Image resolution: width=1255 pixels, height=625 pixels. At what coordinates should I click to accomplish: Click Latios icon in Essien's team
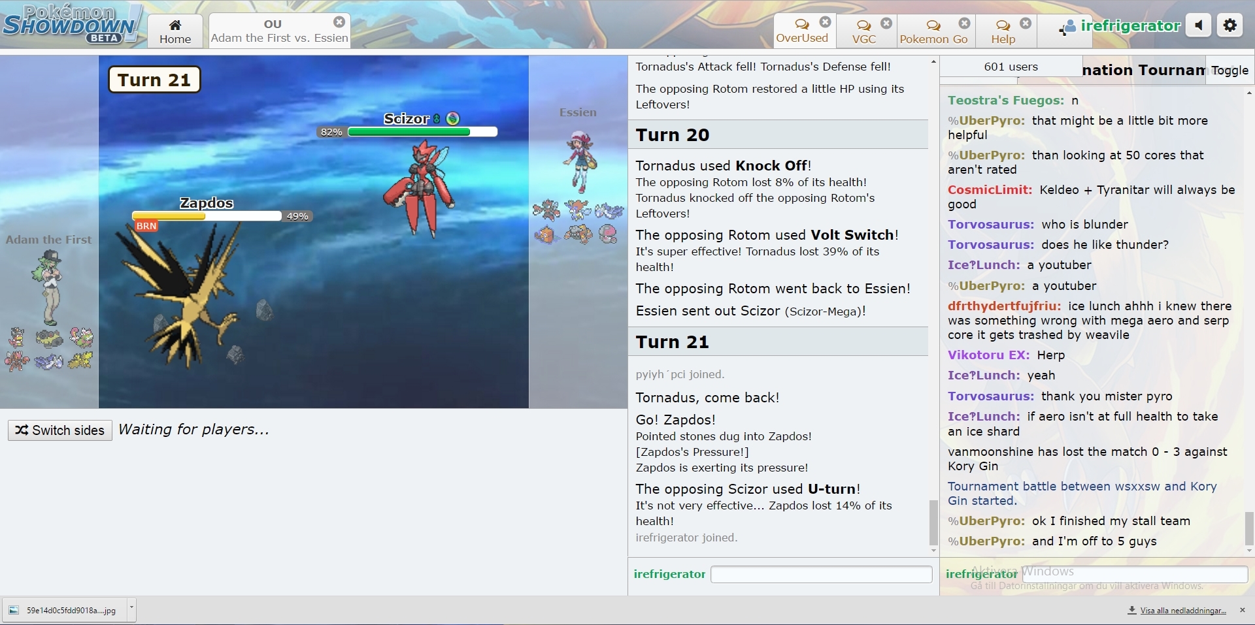[609, 210]
